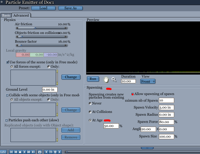Image resolution: width=200 pixels, height=154 pixels.
Task: Stop animation playback
Action: pos(20,152)
